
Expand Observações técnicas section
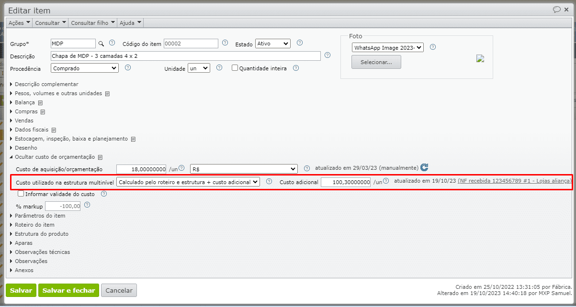coord(42,252)
